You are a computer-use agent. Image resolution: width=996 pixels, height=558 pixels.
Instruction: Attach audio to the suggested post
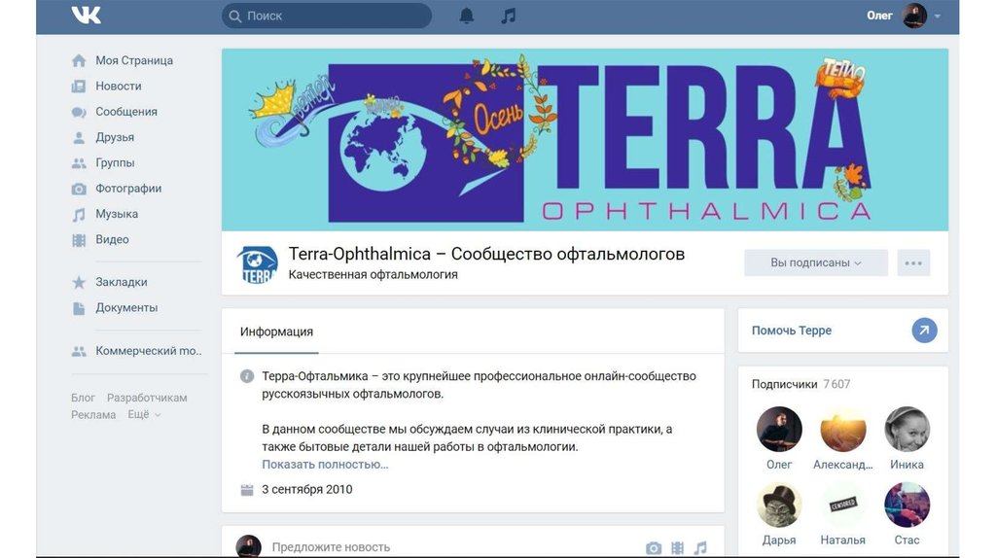(x=700, y=547)
